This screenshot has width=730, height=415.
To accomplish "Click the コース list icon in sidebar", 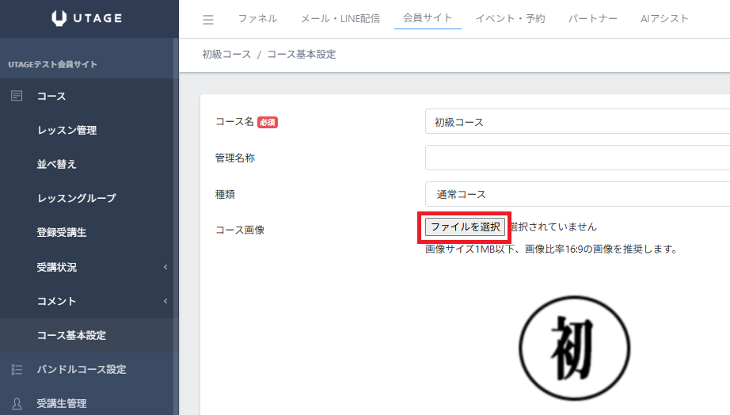I will coord(17,96).
